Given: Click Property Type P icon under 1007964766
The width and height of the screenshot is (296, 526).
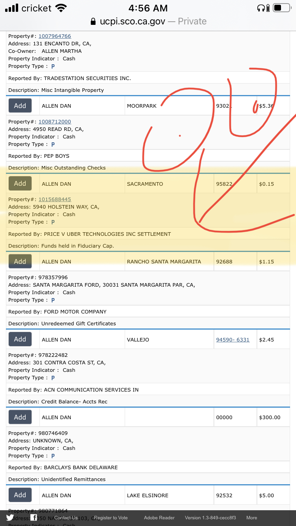Looking at the screenshot, I should (53, 66).
